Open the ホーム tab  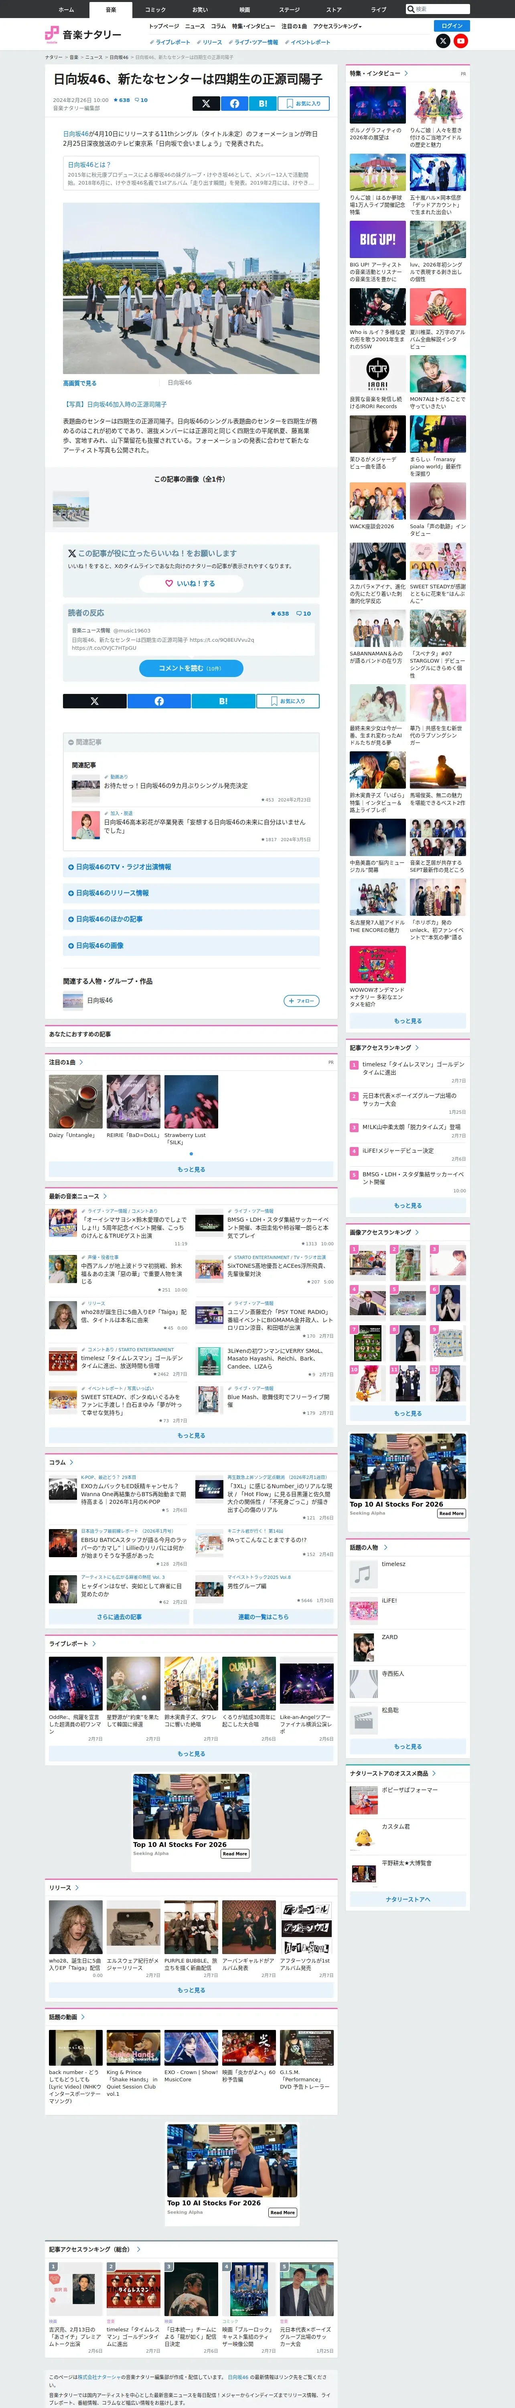click(66, 9)
